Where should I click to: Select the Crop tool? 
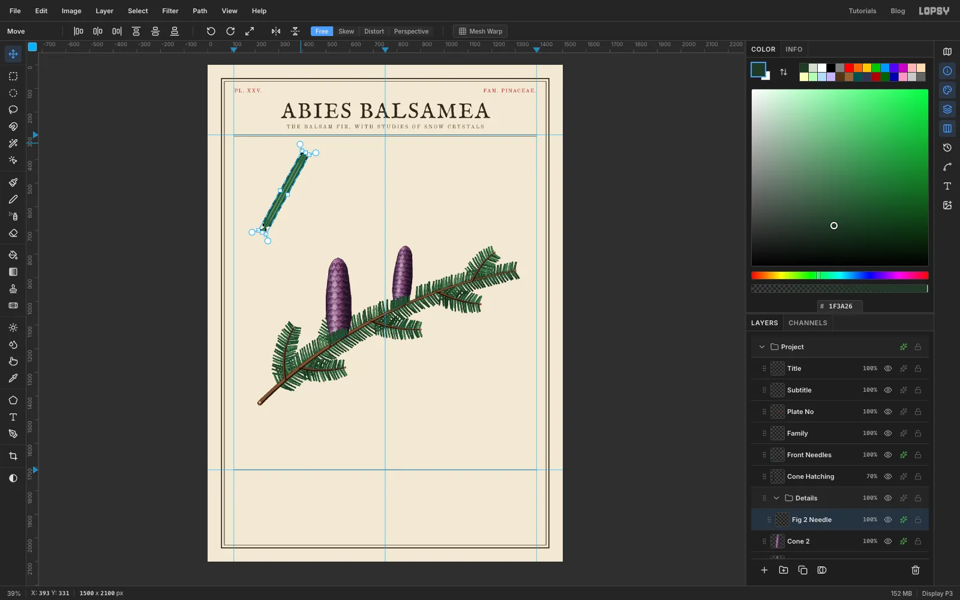coord(13,456)
